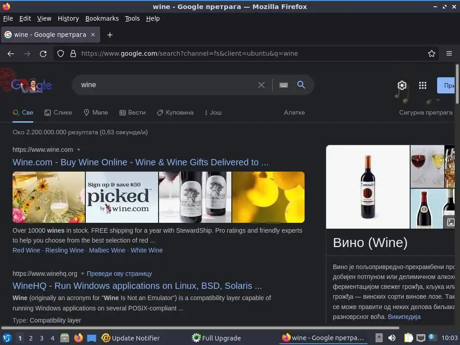Follow the 'Red Wine' sitelink
The image size is (460, 345).
[x=27, y=250]
